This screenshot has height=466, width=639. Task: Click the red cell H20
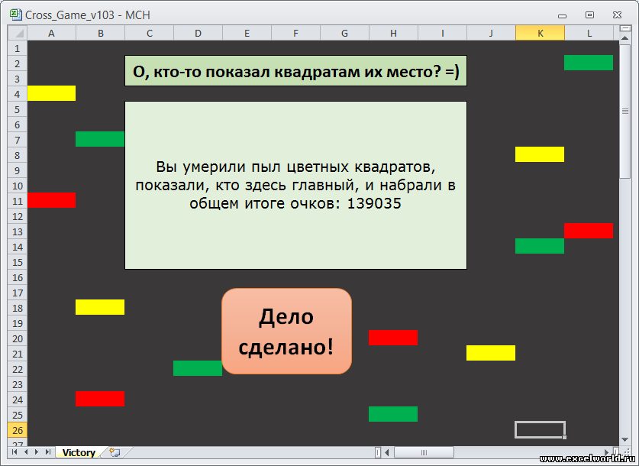click(393, 338)
